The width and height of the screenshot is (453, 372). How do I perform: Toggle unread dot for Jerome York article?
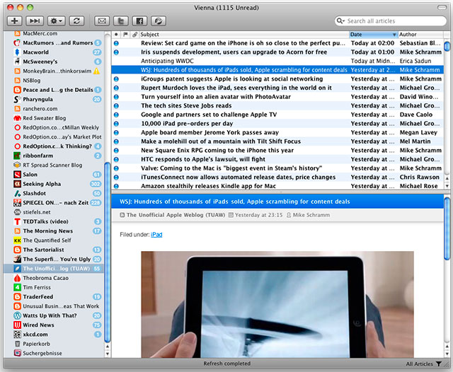pyautogui.click(x=116, y=133)
